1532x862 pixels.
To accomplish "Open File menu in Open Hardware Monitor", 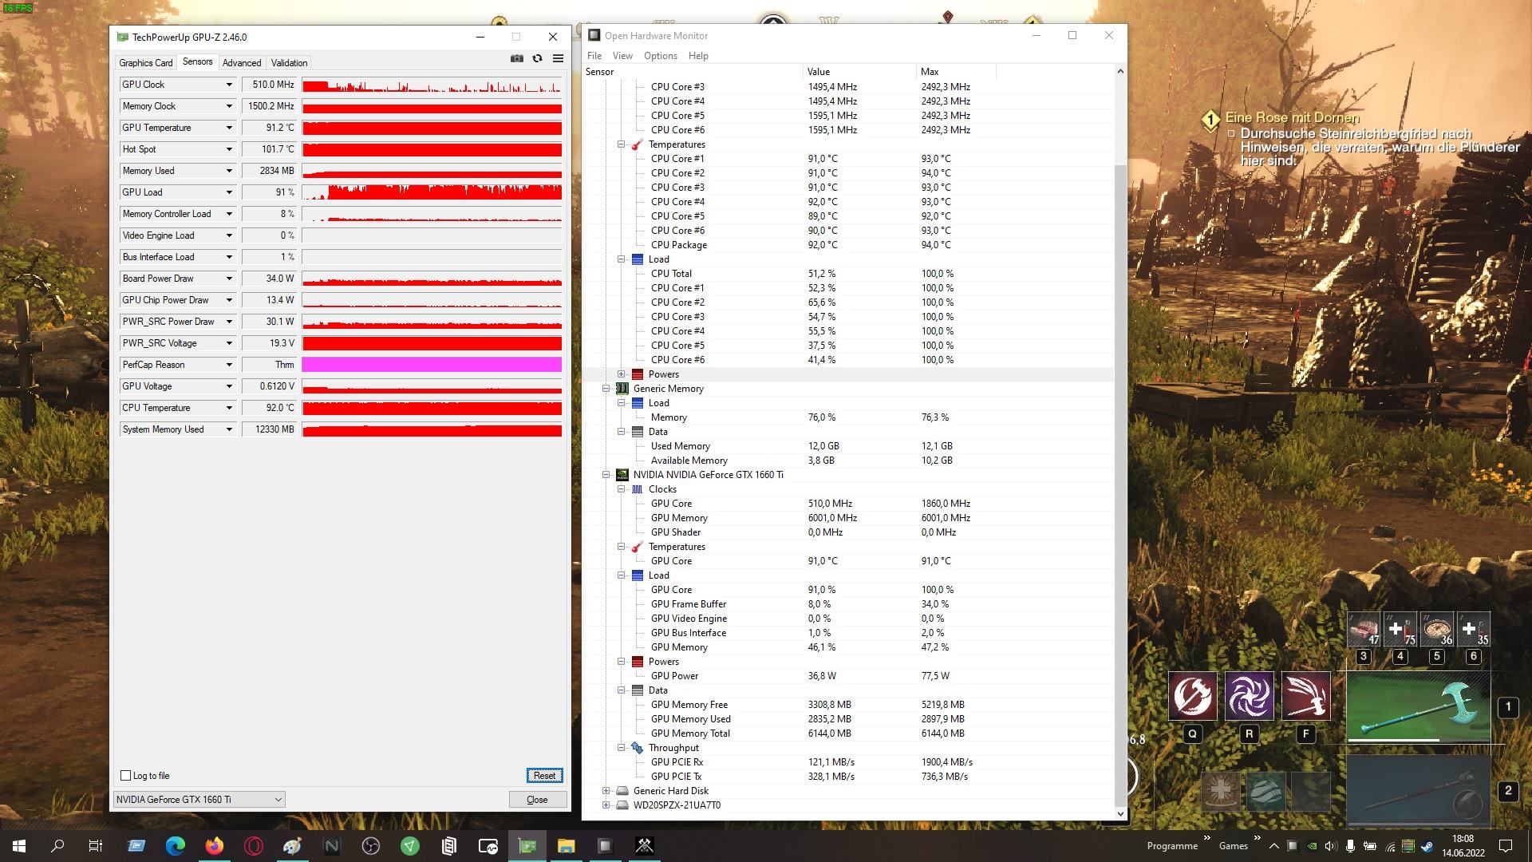I will [x=594, y=56].
